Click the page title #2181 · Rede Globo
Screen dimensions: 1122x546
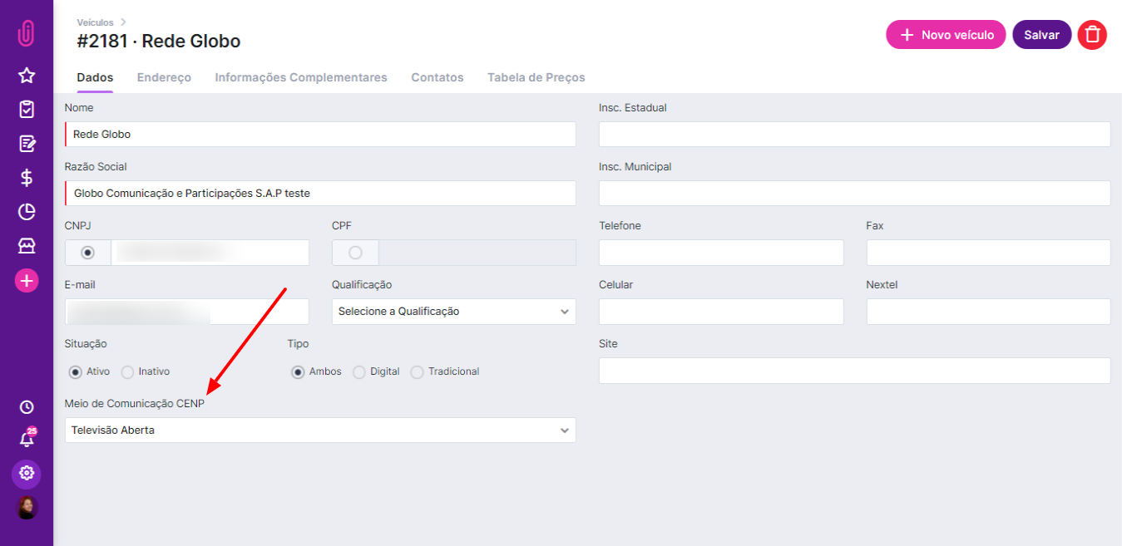(x=159, y=41)
